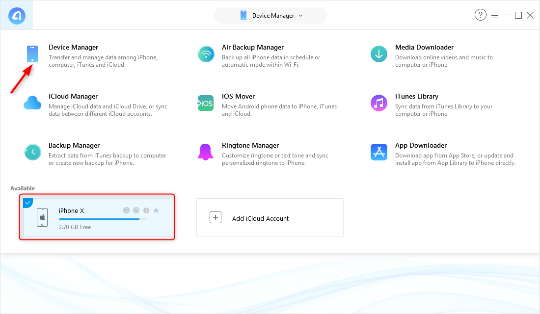Select Media Downloader
Viewport: 540px width, 314px height.
click(424, 47)
